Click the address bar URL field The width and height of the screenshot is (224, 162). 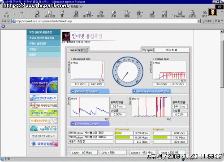pos(104,21)
